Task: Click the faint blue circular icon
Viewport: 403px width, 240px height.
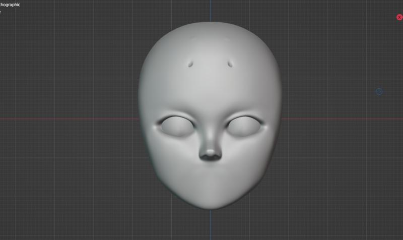Action: (x=379, y=91)
